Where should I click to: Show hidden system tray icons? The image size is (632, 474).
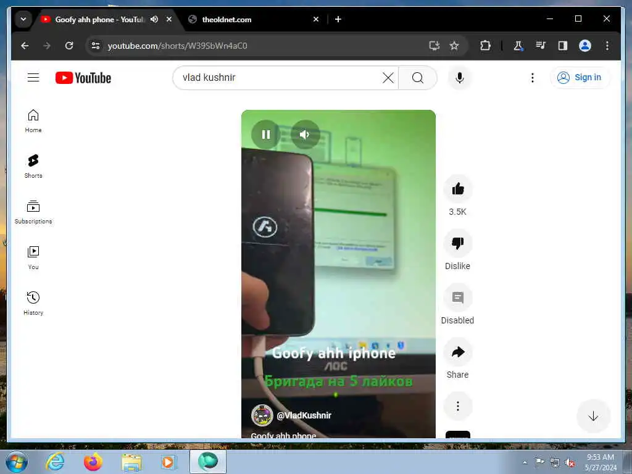[x=525, y=462]
